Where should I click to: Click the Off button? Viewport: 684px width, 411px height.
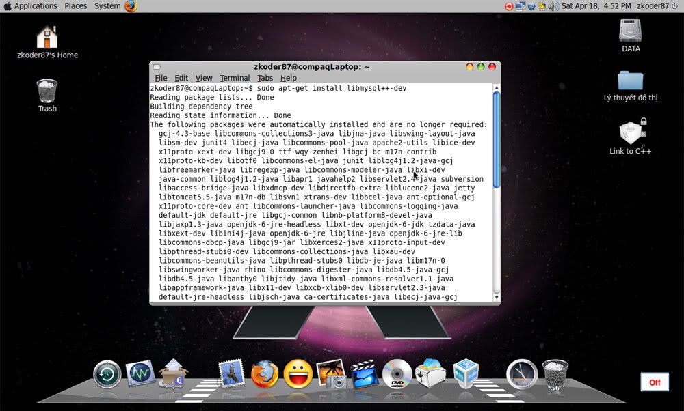(x=655, y=382)
